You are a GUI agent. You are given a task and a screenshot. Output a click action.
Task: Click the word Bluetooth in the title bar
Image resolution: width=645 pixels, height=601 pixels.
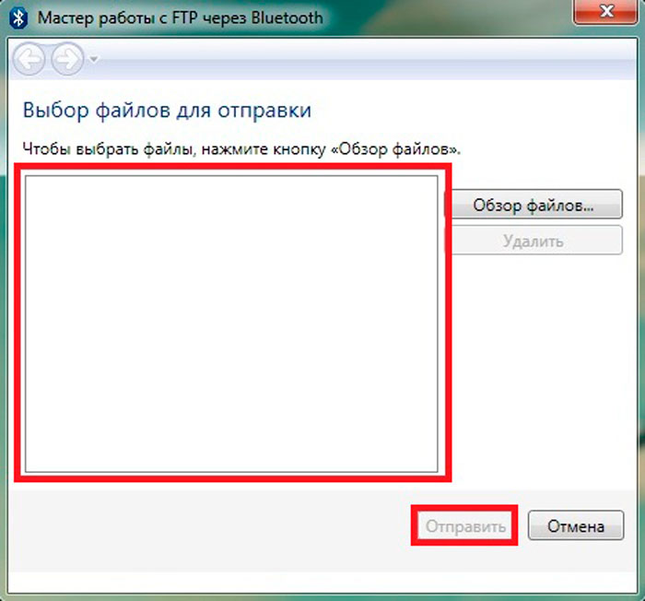pos(287,18)
